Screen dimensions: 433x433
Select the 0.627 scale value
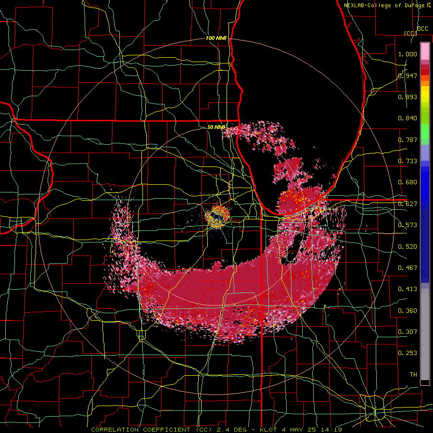408,204
